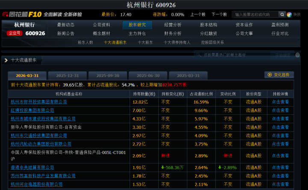Image resolution: width=308 pixels, height=190 pixels.
Task: Click the 同花顺 F10 logo
Action: (x=22, y=15)
